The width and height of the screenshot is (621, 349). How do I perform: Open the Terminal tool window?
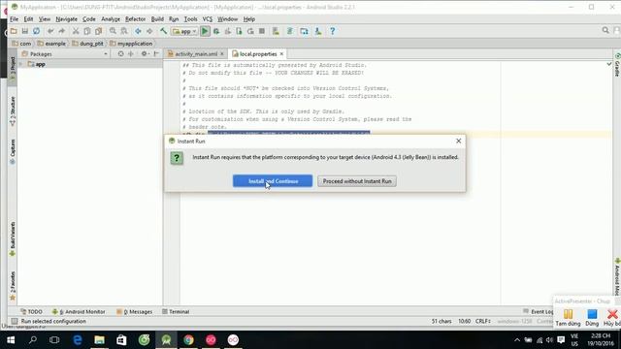[176, 312]
